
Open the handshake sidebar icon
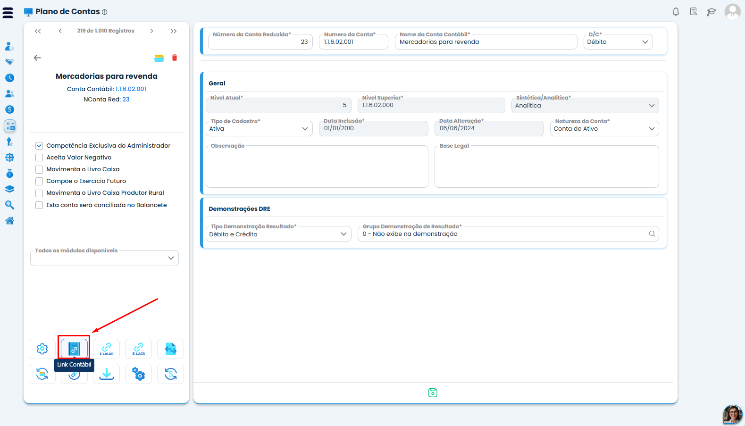[x=9, y=62]
